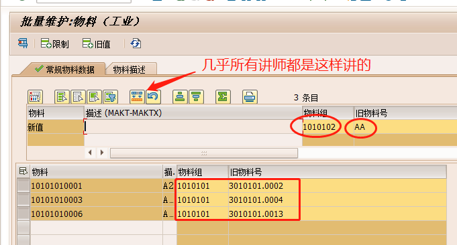Click the carry out mass change icon
This screenshot has height=245, width=457.
(x=137, y=97)
